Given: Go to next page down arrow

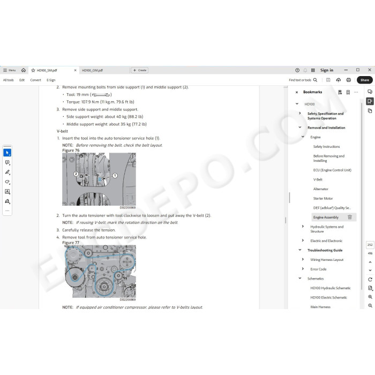Looking at the screenshot, I should [370, 270].
